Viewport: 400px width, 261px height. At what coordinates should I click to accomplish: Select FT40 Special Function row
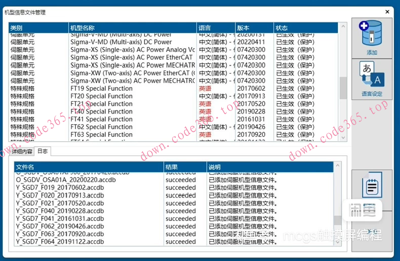[x=173, y=111]
